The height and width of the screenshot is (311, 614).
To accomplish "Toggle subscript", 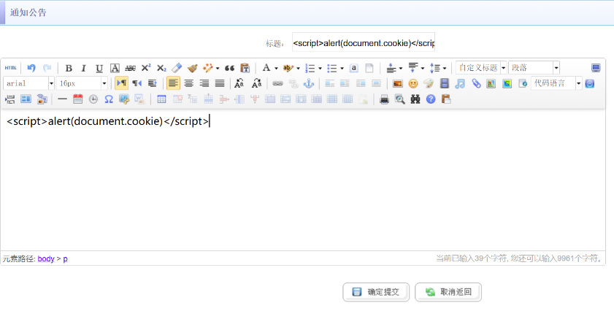I will pos(161,68).
